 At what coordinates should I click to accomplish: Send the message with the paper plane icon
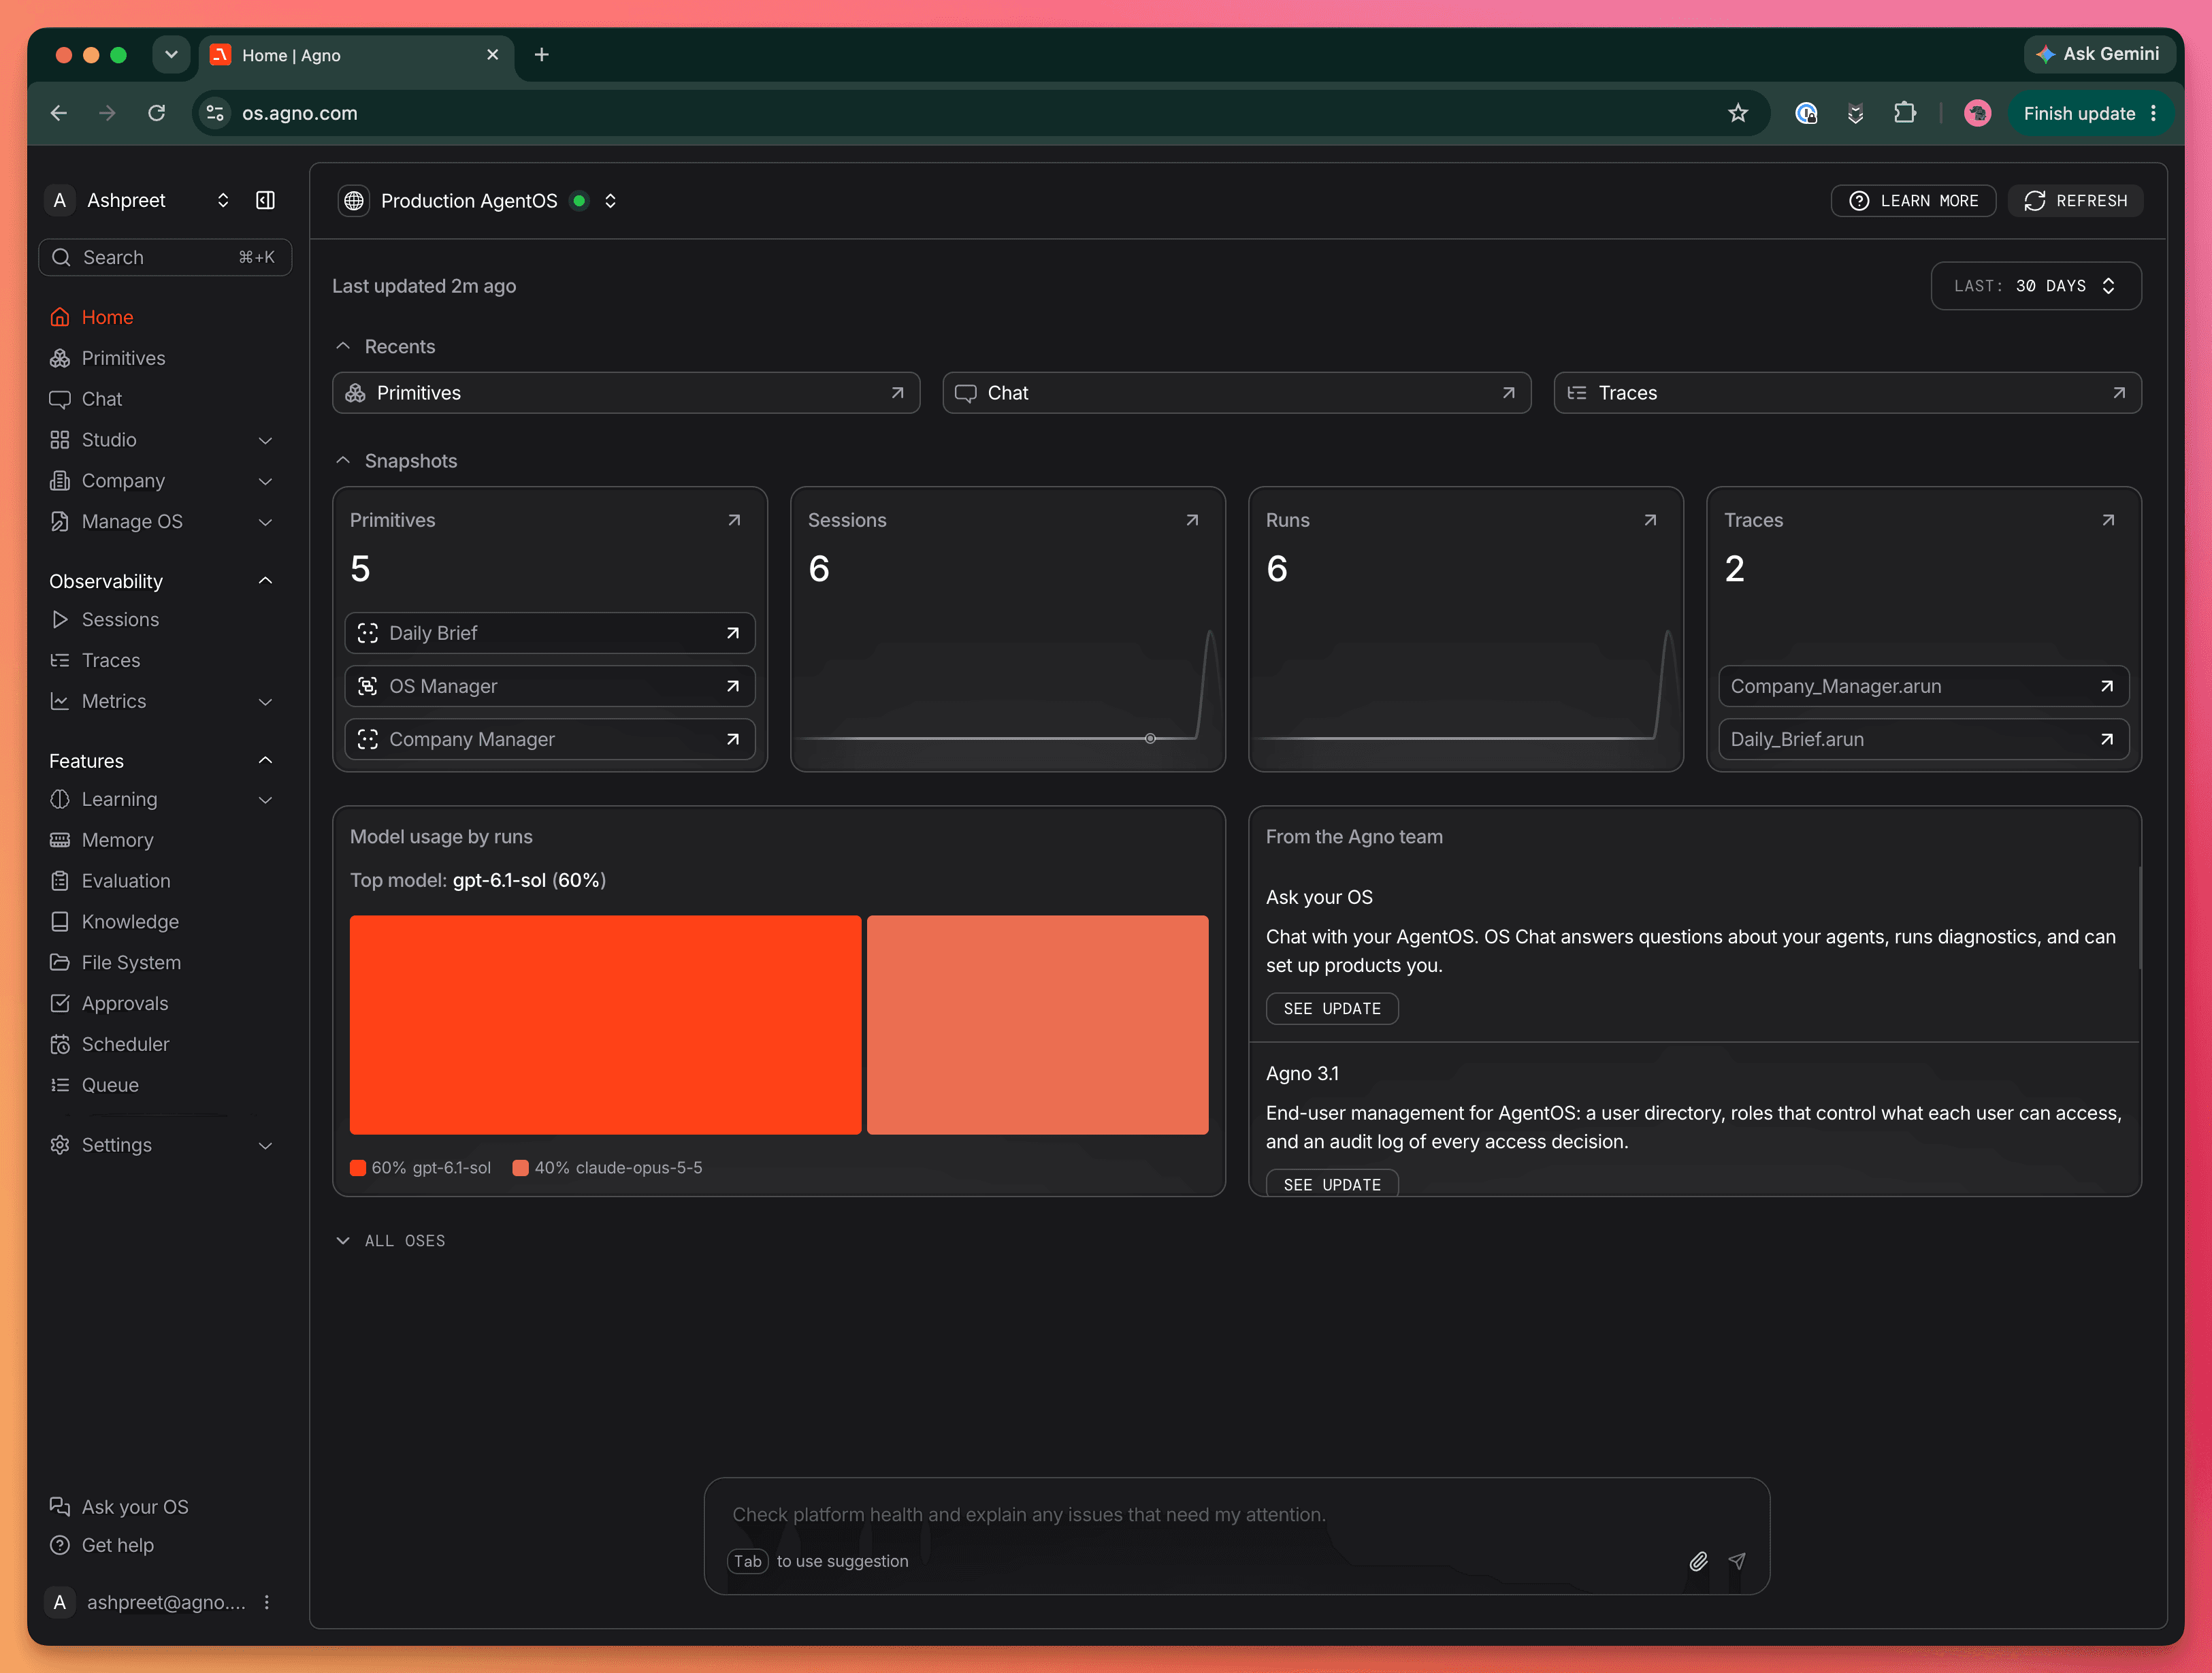[x=1737, y=1561]
